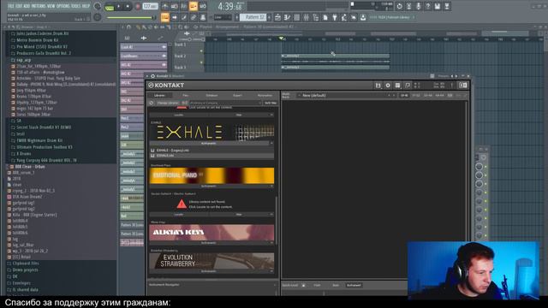Screen dimensions: 548x308
Task: Open the TOOLS menu
Action: tap(76, 6)
